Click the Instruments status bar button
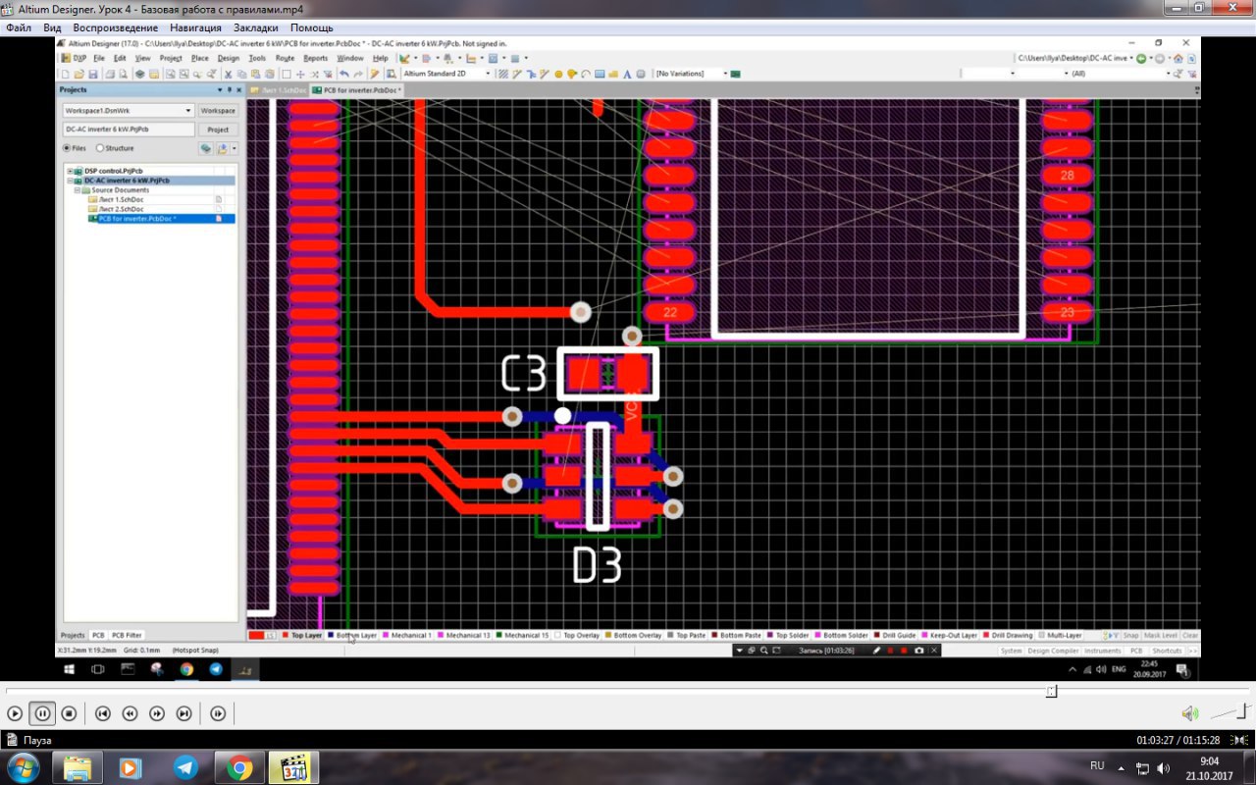This screenshot has height=785, width=1256. (1103, 651)
